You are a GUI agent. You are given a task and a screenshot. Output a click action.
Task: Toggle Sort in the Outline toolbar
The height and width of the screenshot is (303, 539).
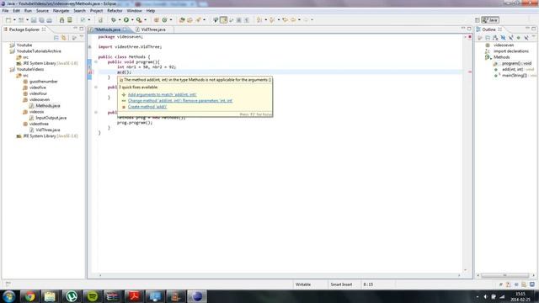[x=495, y=37]
